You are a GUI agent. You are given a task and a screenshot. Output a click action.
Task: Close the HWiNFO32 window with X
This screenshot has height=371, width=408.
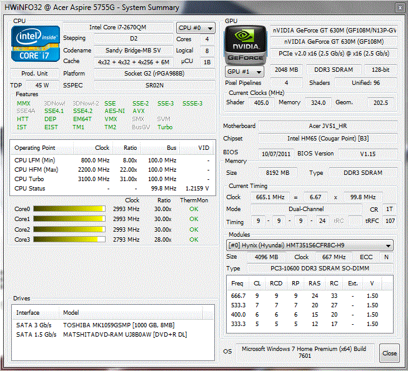click(400, 7)
